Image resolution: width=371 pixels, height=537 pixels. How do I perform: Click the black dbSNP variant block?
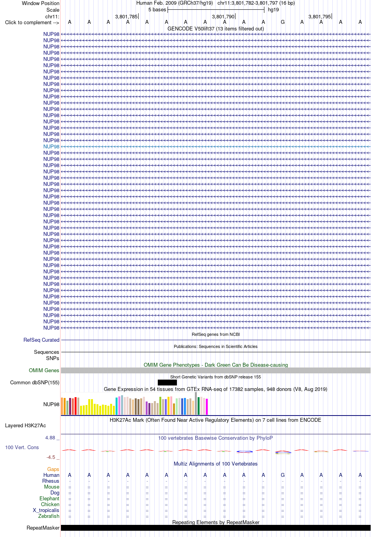point(167,382)
